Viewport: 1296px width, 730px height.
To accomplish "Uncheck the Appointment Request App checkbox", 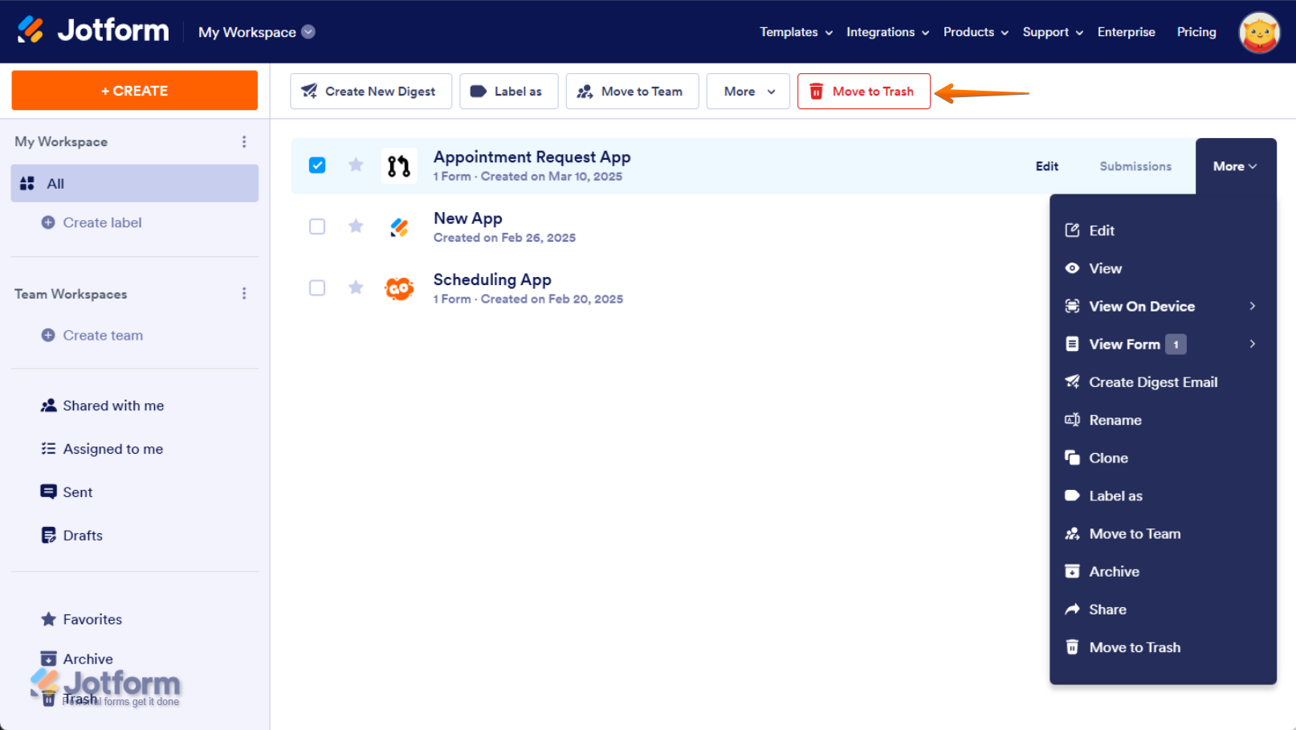I will 317,165.
